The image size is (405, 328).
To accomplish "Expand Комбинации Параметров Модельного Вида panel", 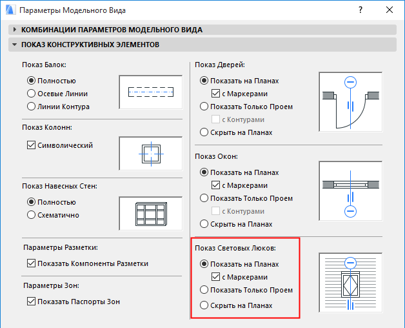I will [x=202, y=30].
